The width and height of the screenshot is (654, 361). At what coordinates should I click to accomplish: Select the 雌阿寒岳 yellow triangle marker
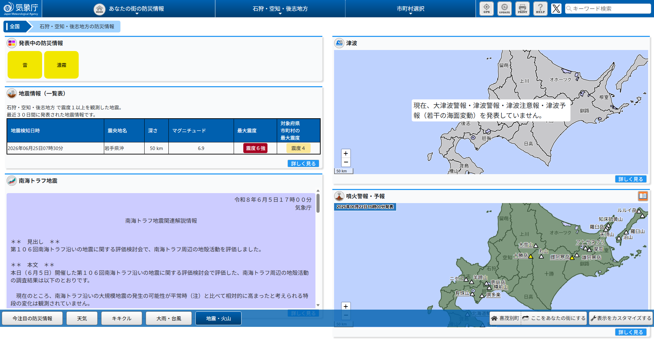pos(572,257)
